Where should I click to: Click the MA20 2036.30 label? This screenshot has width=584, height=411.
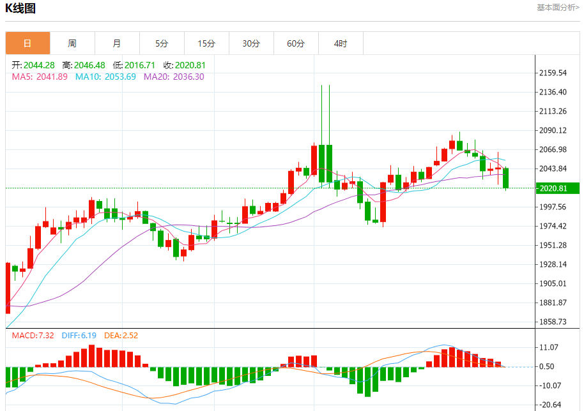[x=174, y=77]
